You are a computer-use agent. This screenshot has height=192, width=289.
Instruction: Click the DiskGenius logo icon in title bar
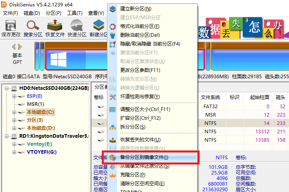coord(4,4)
